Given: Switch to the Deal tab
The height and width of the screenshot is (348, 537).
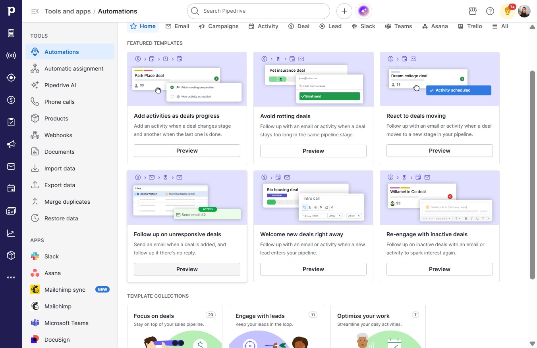Looking at the screenshot, I should pyautogui.click(x=298, y=26).
